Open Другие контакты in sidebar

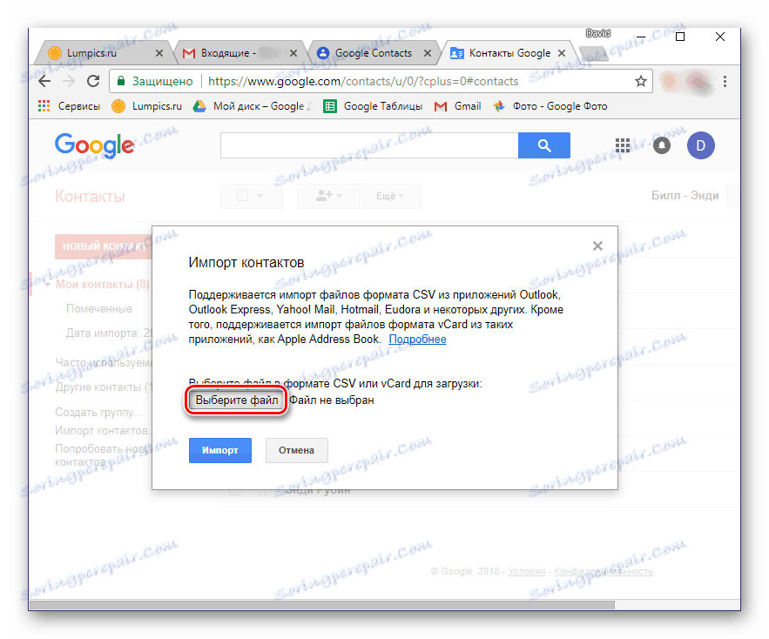(x=104, y=387)
